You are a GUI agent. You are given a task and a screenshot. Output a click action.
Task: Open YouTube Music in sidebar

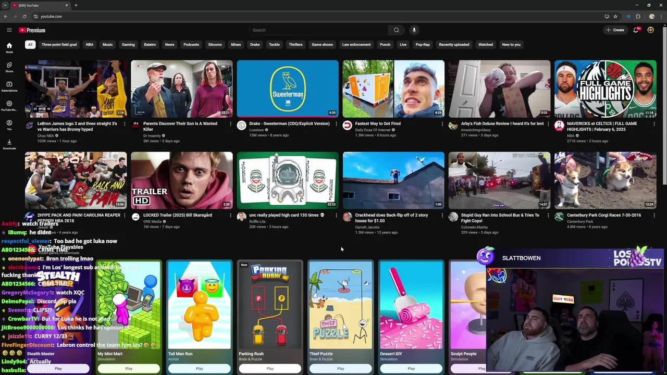pyautogui.click(x=9, y=106)
